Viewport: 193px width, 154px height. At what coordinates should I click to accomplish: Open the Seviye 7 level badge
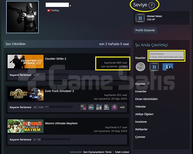coord(151,5)
